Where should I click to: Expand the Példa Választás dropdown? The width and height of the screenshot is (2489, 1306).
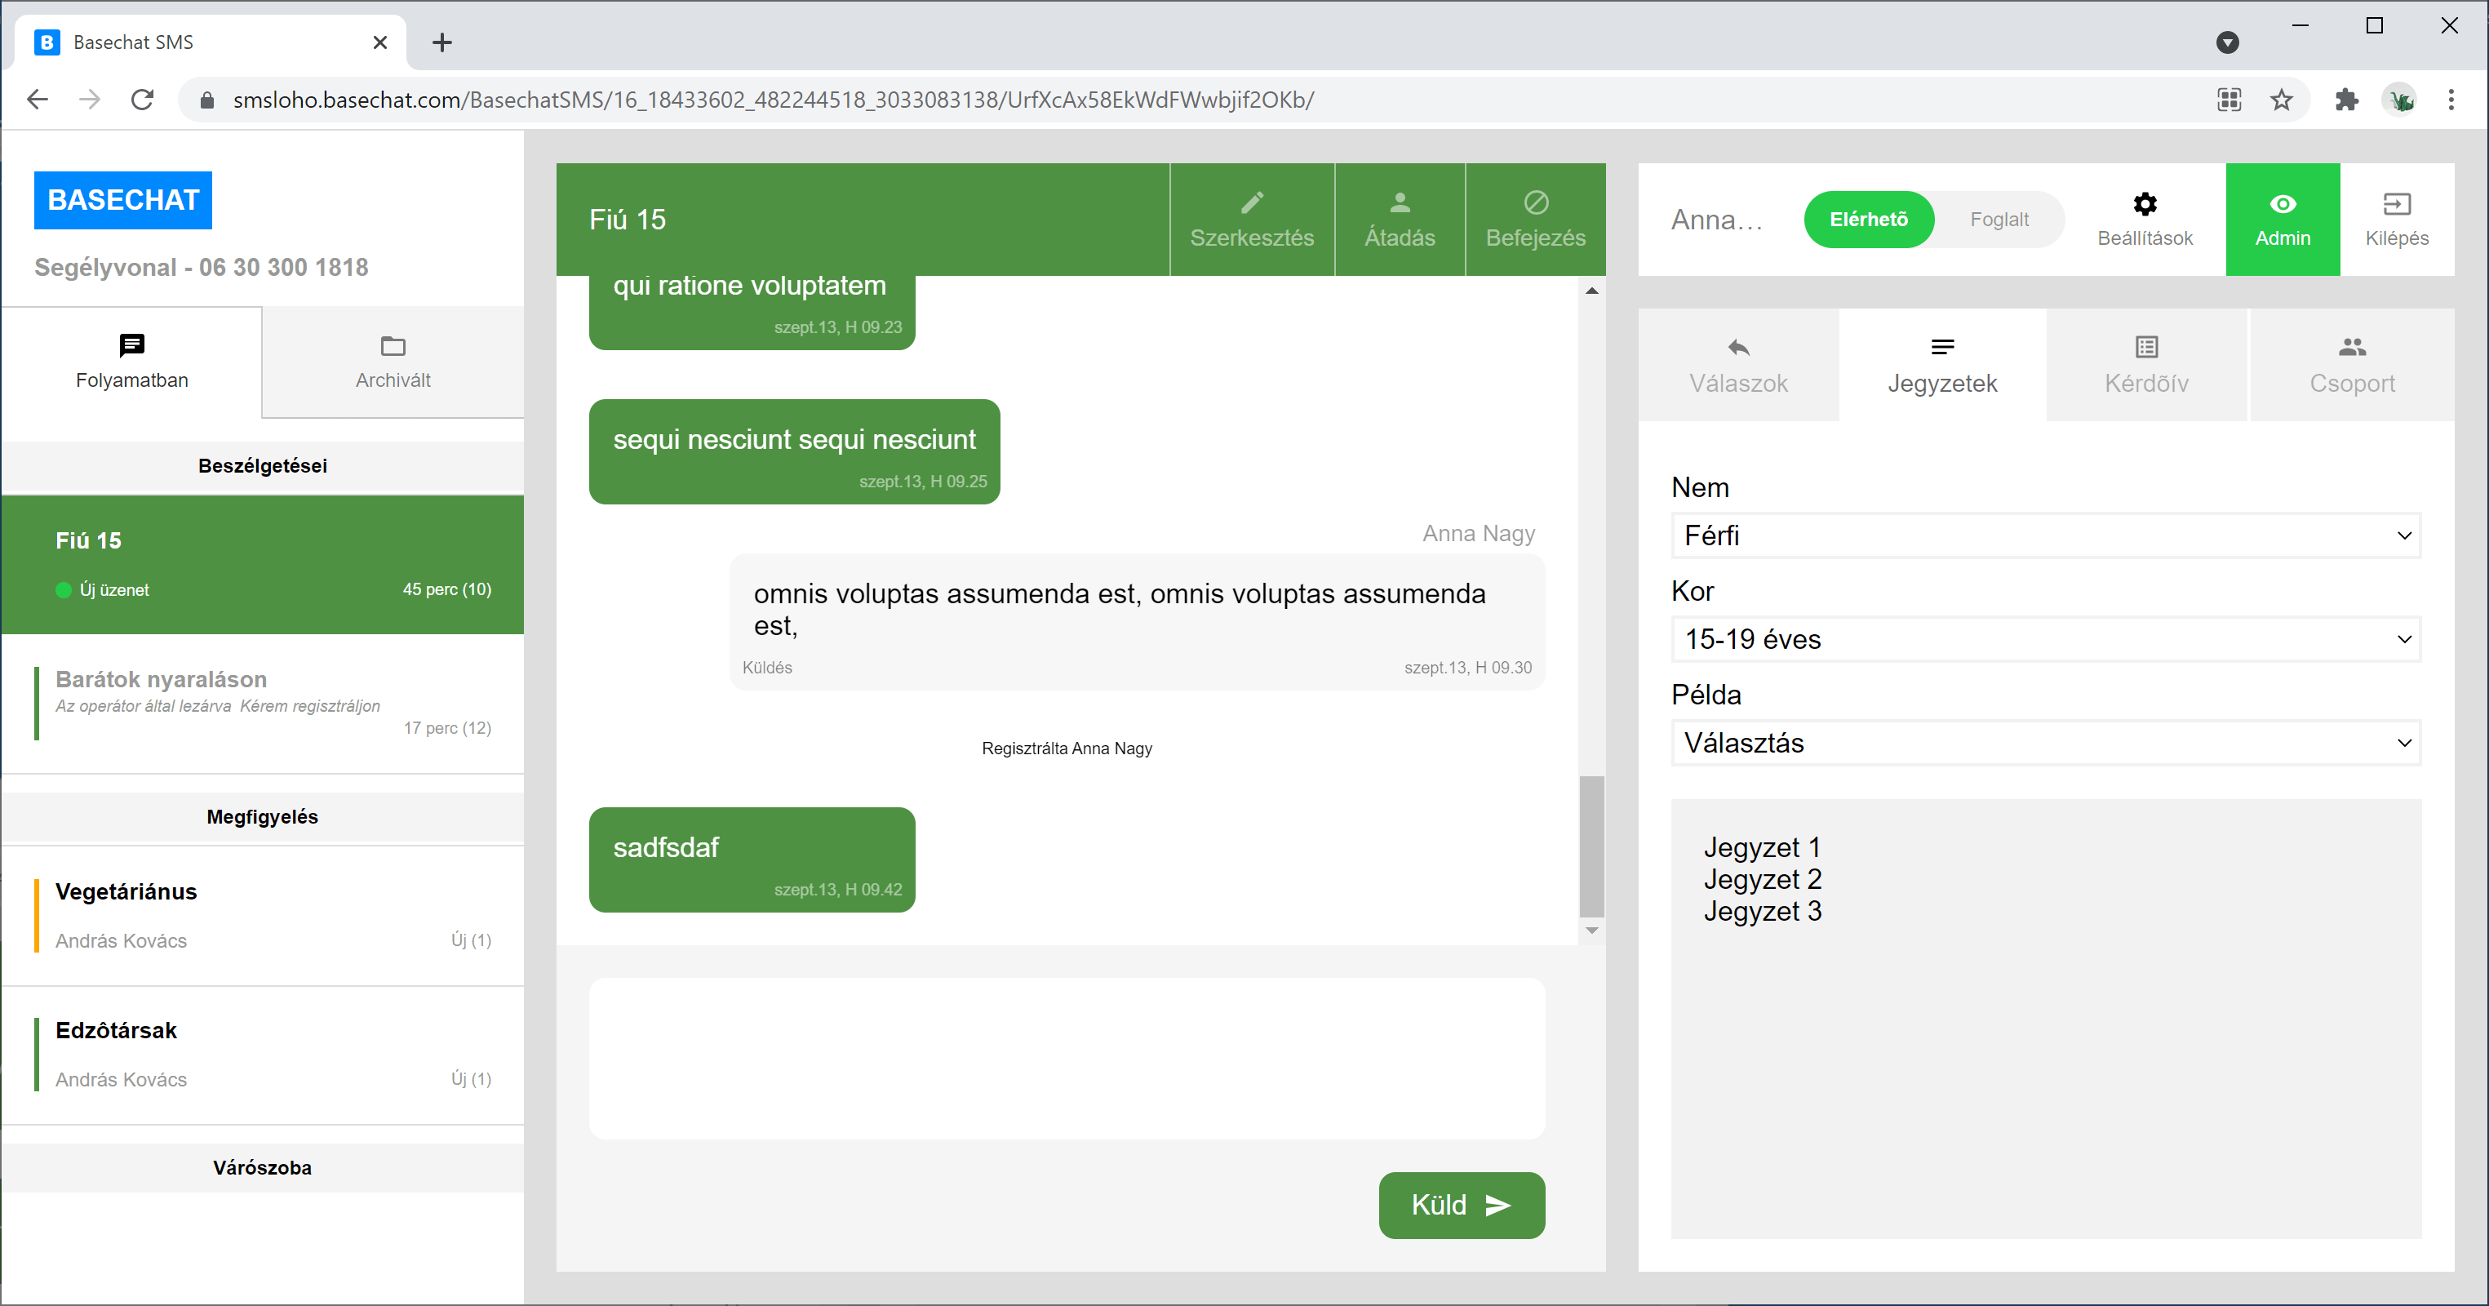[2044, 743]
